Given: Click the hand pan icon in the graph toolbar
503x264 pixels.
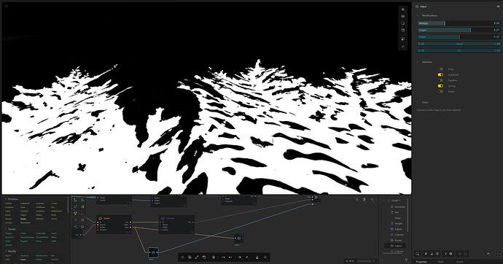Looking at the screenshot, I should 257,257.
